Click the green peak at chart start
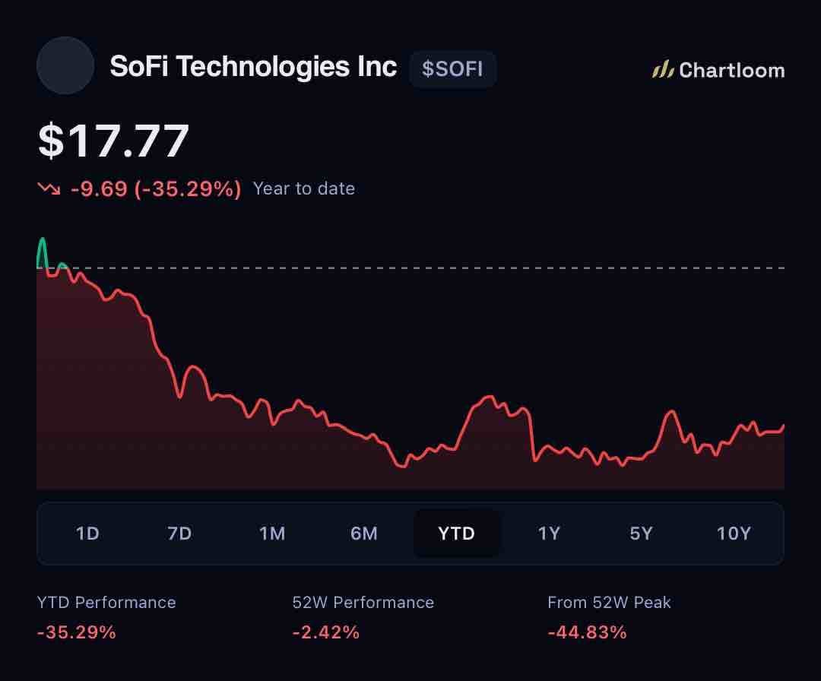This screenshot has width=821, height=681. 43,252
